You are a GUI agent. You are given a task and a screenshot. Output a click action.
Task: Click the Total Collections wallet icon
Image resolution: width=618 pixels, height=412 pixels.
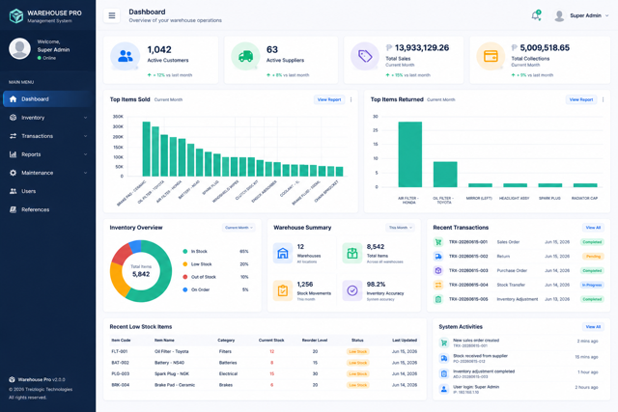[x=491, y=56]
